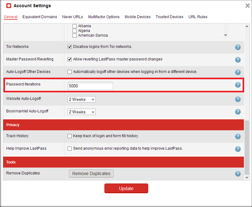Focus the Password Iterations input field
252x207 pixels.
pyautogui.click(x=90, y=86)
